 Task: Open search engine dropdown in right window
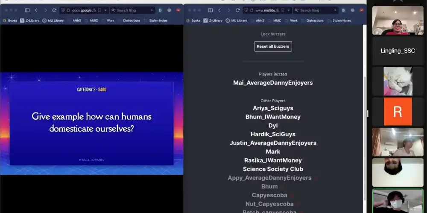(335, 10)
